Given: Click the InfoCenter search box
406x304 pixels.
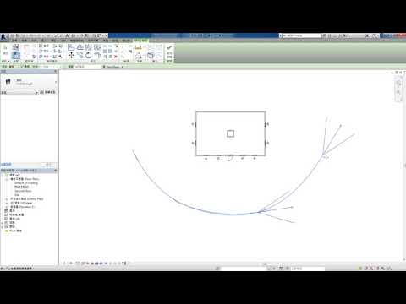Looking at the screenshot, I should coord(302,35).
